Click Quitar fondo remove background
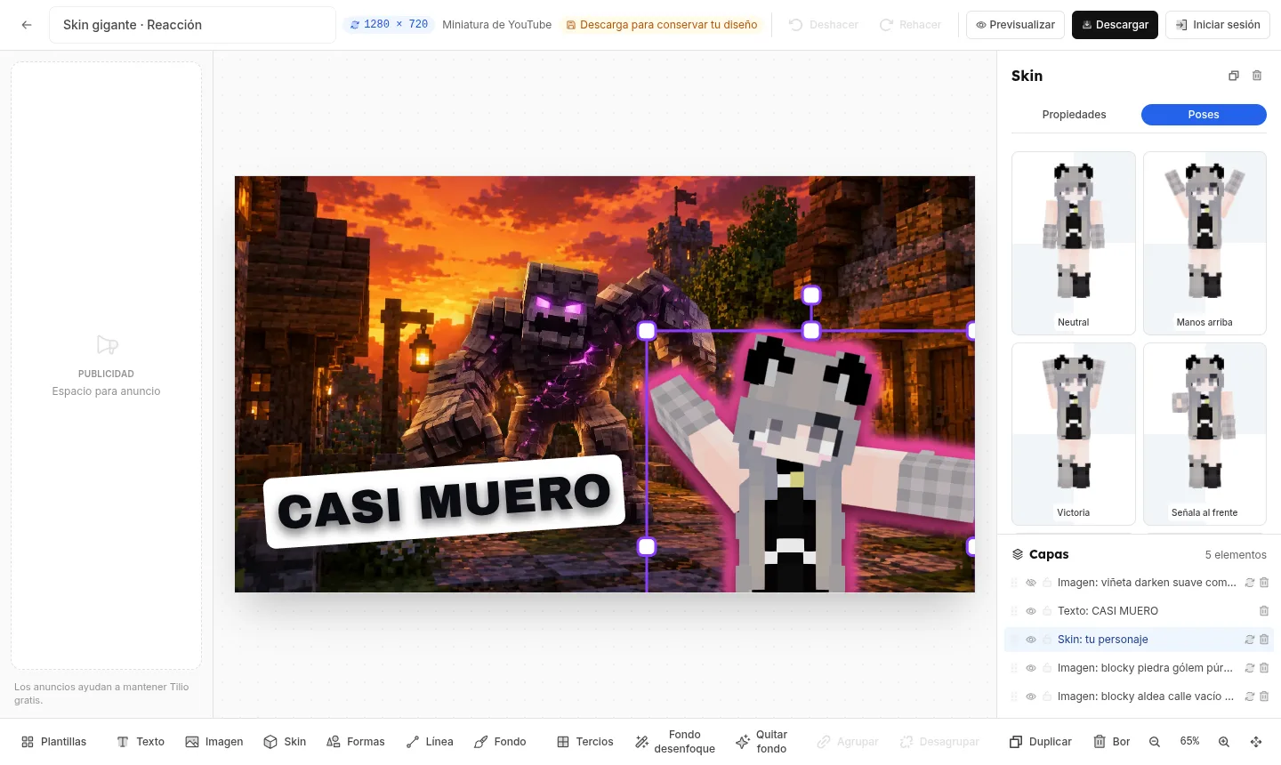The image size is (1281, 765). coord(762,742)
